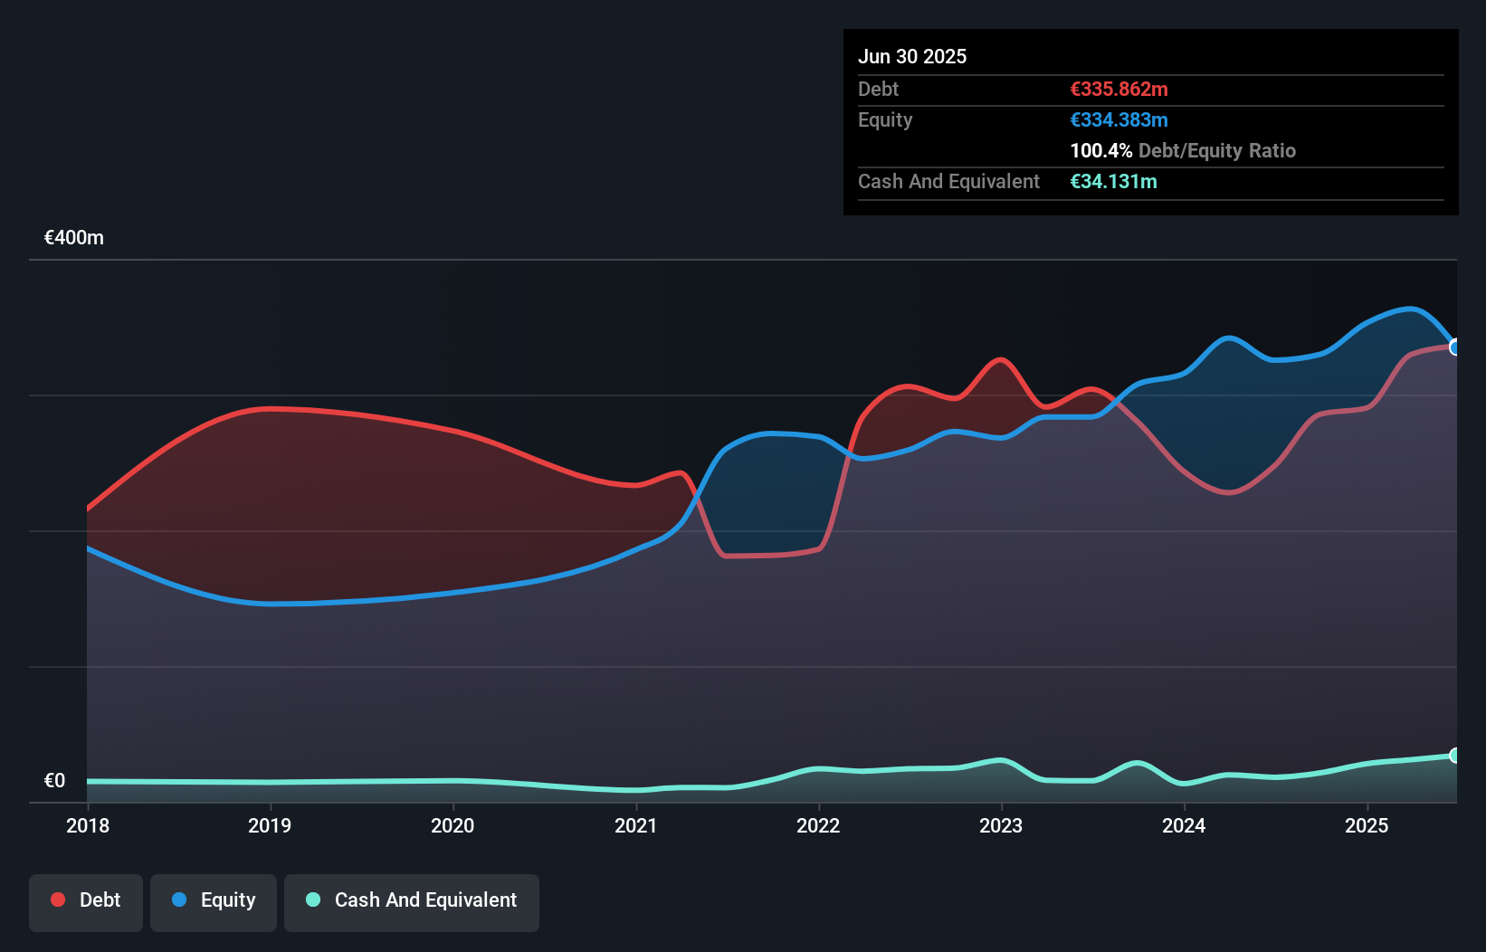Select the Equity endpoint marker at Jun 2025
1486x952 pixels.
(x=1455, y=347)
